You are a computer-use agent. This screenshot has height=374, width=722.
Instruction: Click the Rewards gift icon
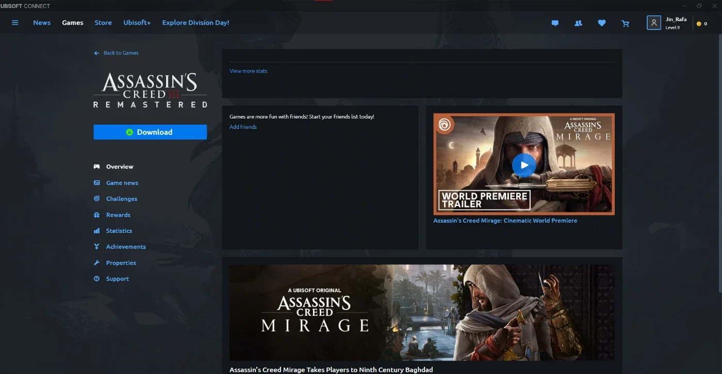pos(96,215)
